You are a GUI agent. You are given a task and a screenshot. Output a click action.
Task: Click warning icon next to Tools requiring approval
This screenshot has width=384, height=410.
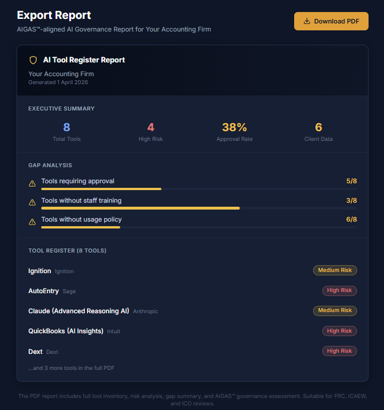coord(32,183)
